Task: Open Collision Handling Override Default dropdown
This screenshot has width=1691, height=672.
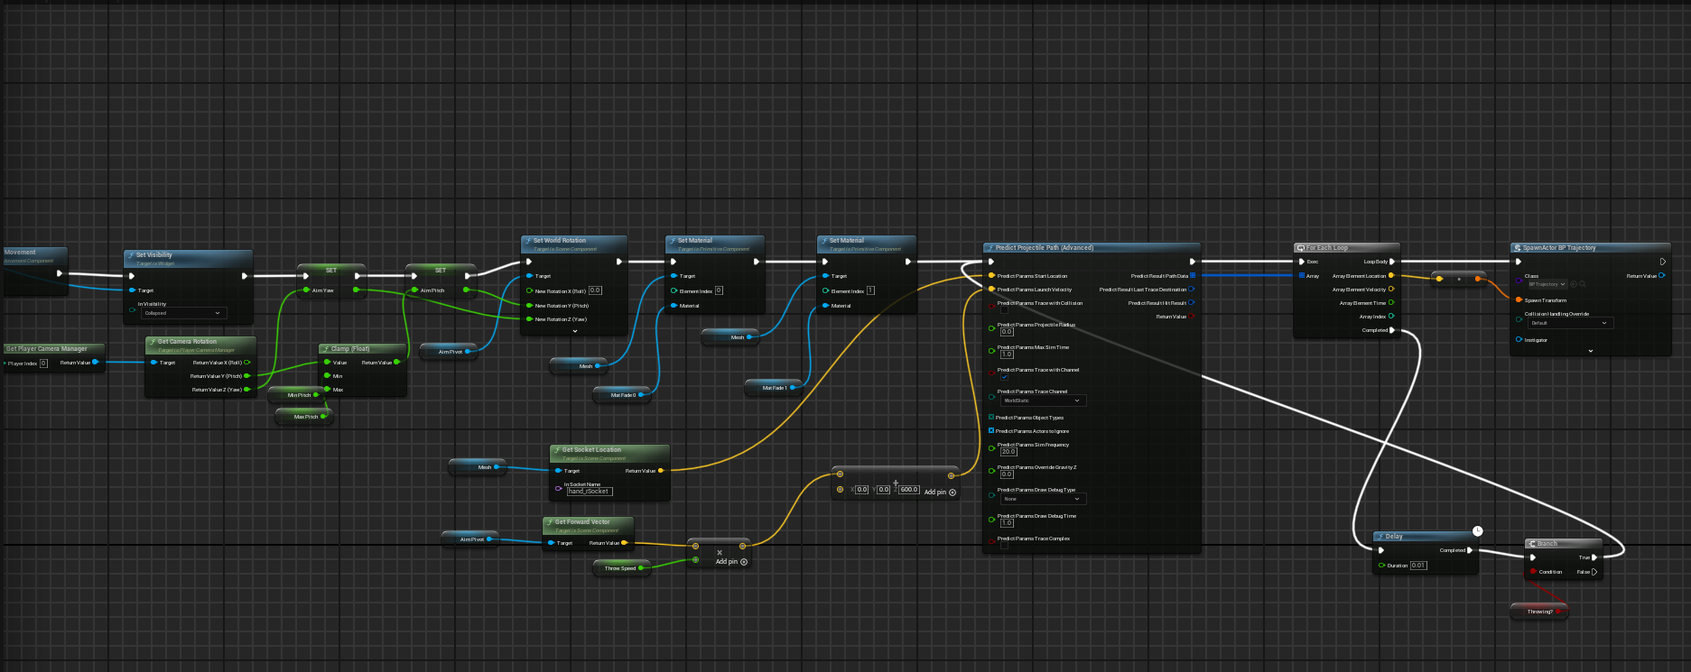Action: click(1570, 323)
